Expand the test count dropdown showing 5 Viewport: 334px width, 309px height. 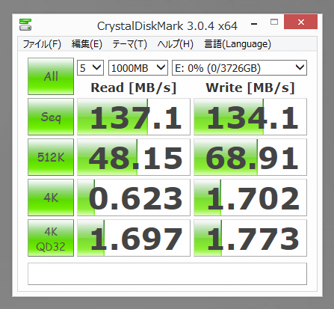click(x=90, y=67)
